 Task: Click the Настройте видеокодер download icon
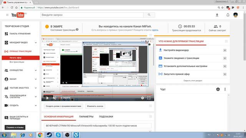[x=160, y=50]
